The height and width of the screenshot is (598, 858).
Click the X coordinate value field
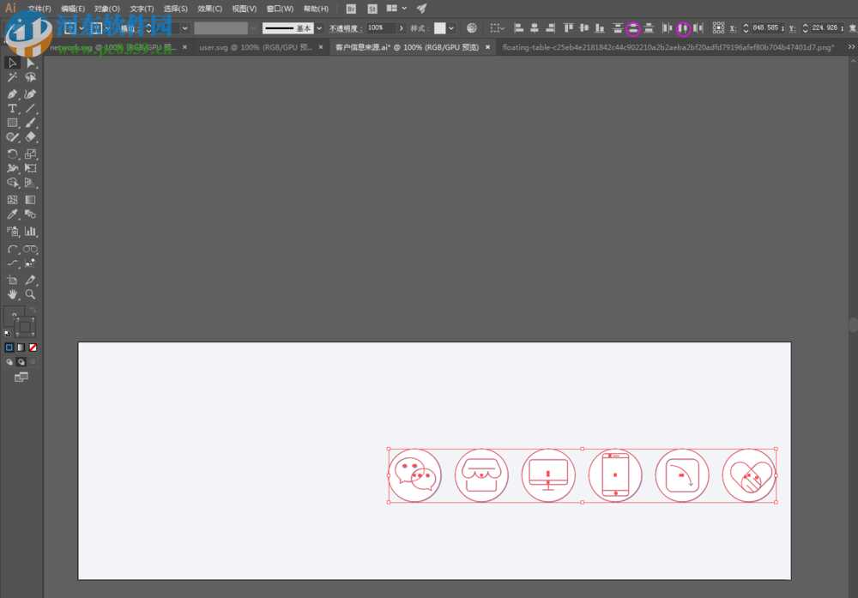click(764, 28)
